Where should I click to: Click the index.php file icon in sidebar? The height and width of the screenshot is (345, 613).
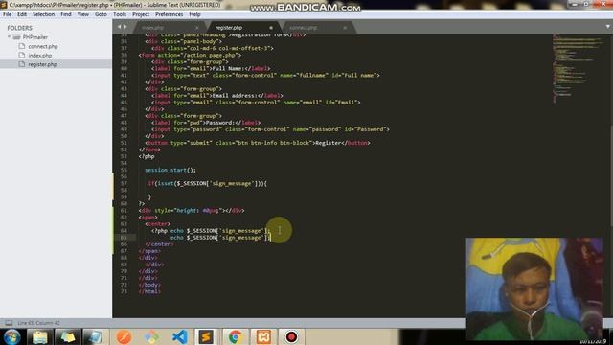pos(22,56)
